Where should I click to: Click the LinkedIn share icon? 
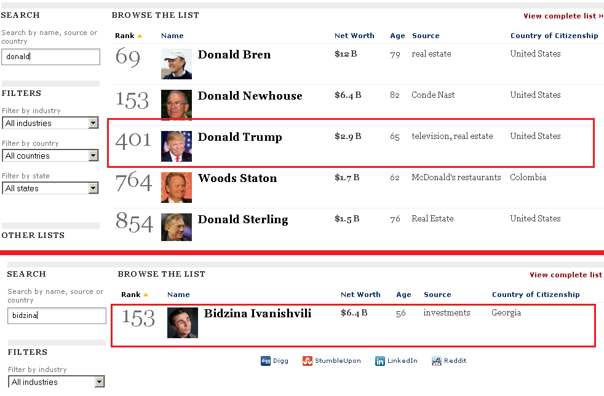pos(380,361)
